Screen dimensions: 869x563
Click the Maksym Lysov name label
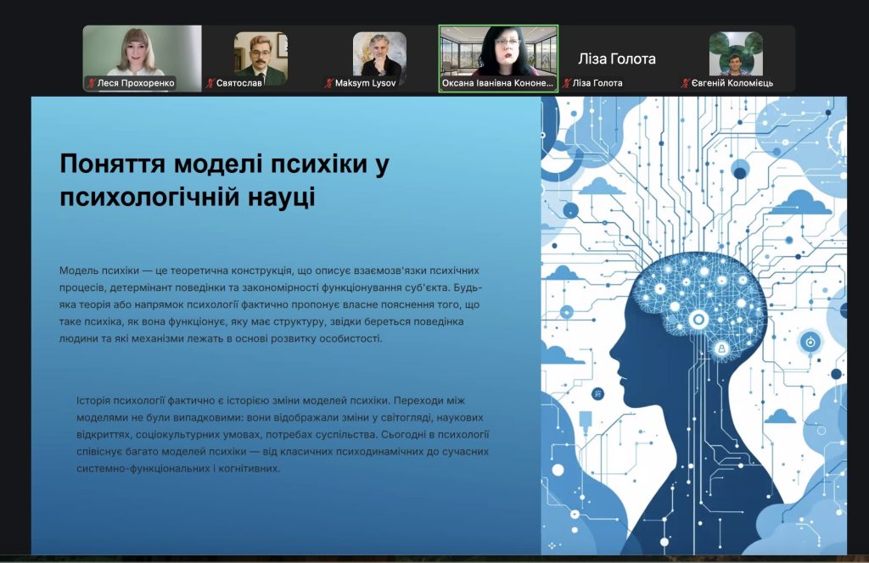(366, 83)
